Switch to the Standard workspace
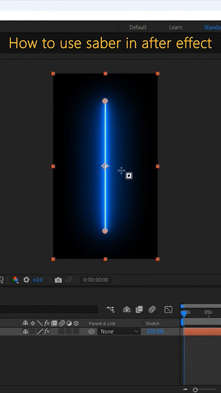Viewport: 221px width, 393px height. [x=212, y=27]
